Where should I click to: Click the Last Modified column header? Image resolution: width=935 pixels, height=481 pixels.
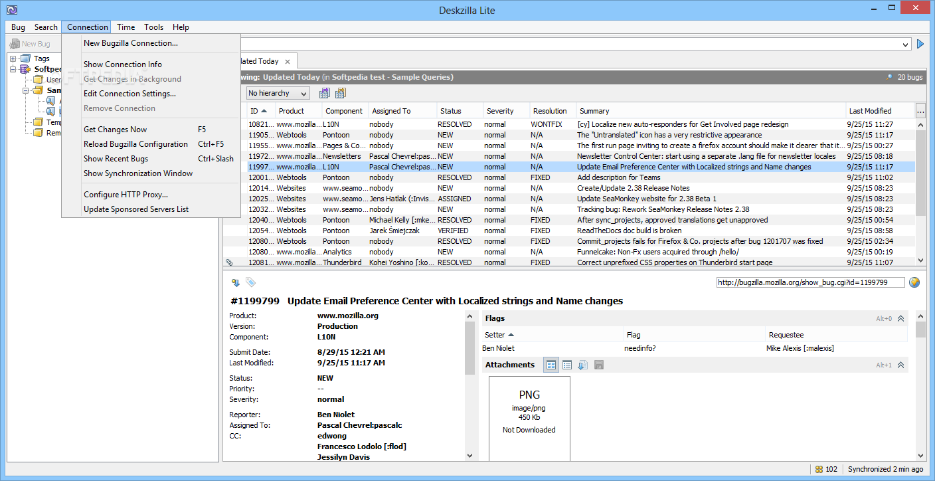pyautogui.click(x=881, y=111)
